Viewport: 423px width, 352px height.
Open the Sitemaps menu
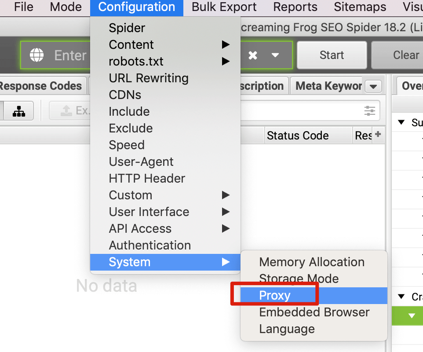click(360, 7)
